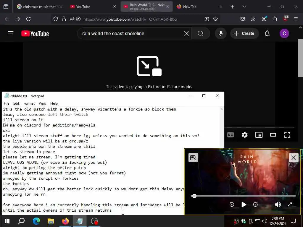Enter fullscreen in YouTube player
This screenshot has height=227, width=303.
pyautogui.click(x=287, y=135)
